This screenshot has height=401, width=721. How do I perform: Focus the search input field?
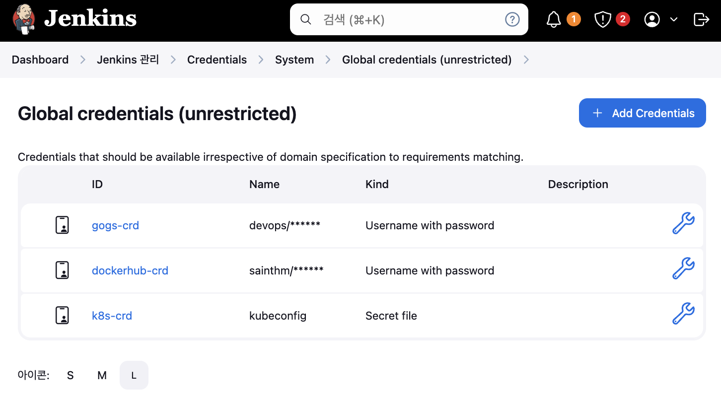pos(407,19)
